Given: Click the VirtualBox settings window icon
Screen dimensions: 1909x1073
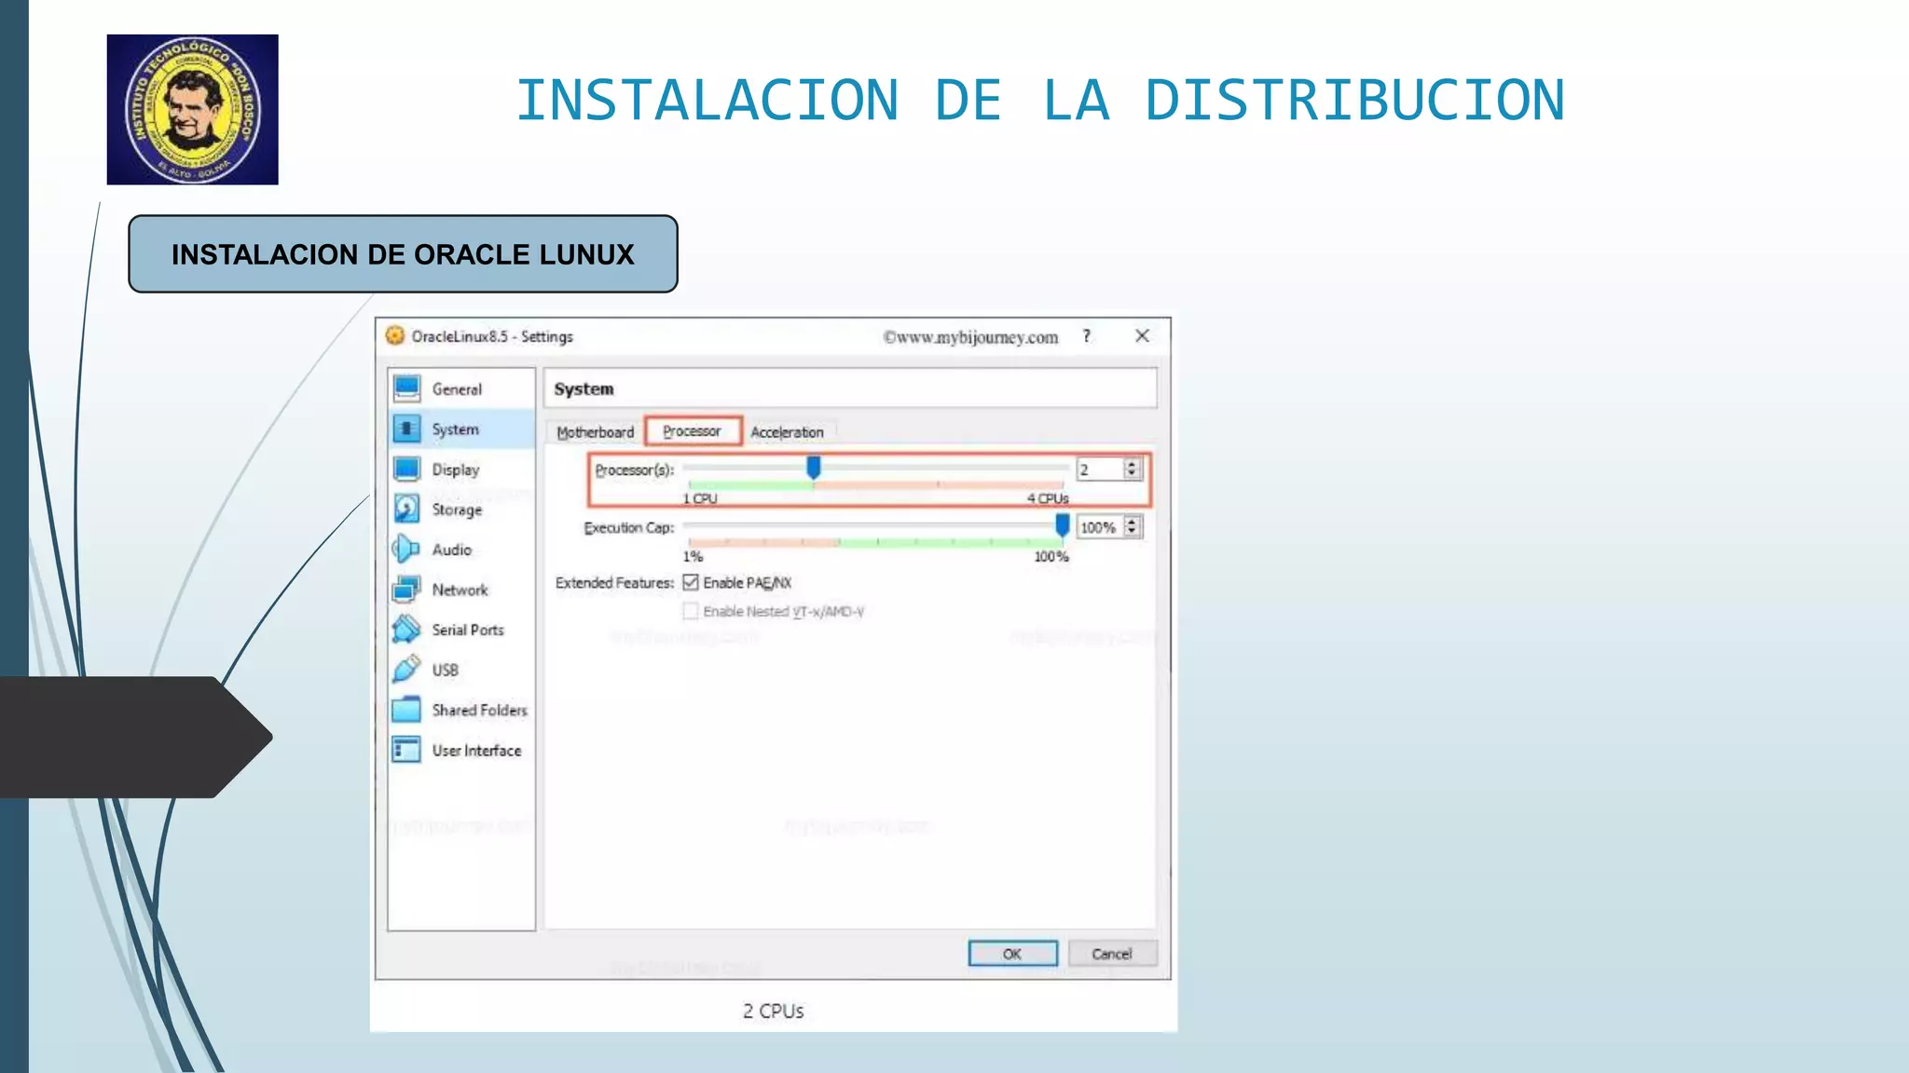Looking at the screenshot, I should click(x=395, y=335).
